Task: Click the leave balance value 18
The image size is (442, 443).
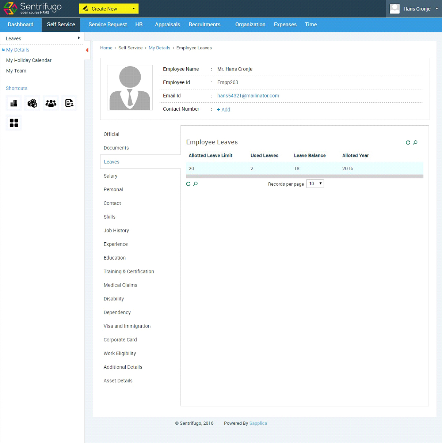Action: tap(297, 169)
